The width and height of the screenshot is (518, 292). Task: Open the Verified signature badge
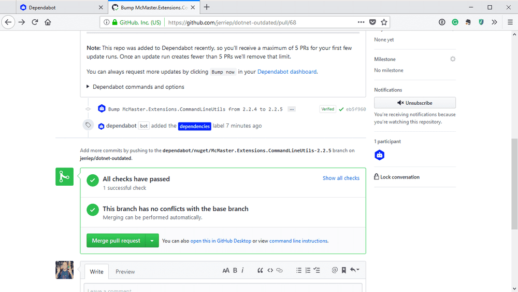(x=327, y=109)
